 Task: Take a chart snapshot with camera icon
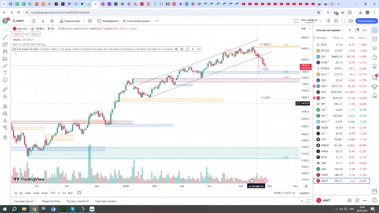pos(349,21)
